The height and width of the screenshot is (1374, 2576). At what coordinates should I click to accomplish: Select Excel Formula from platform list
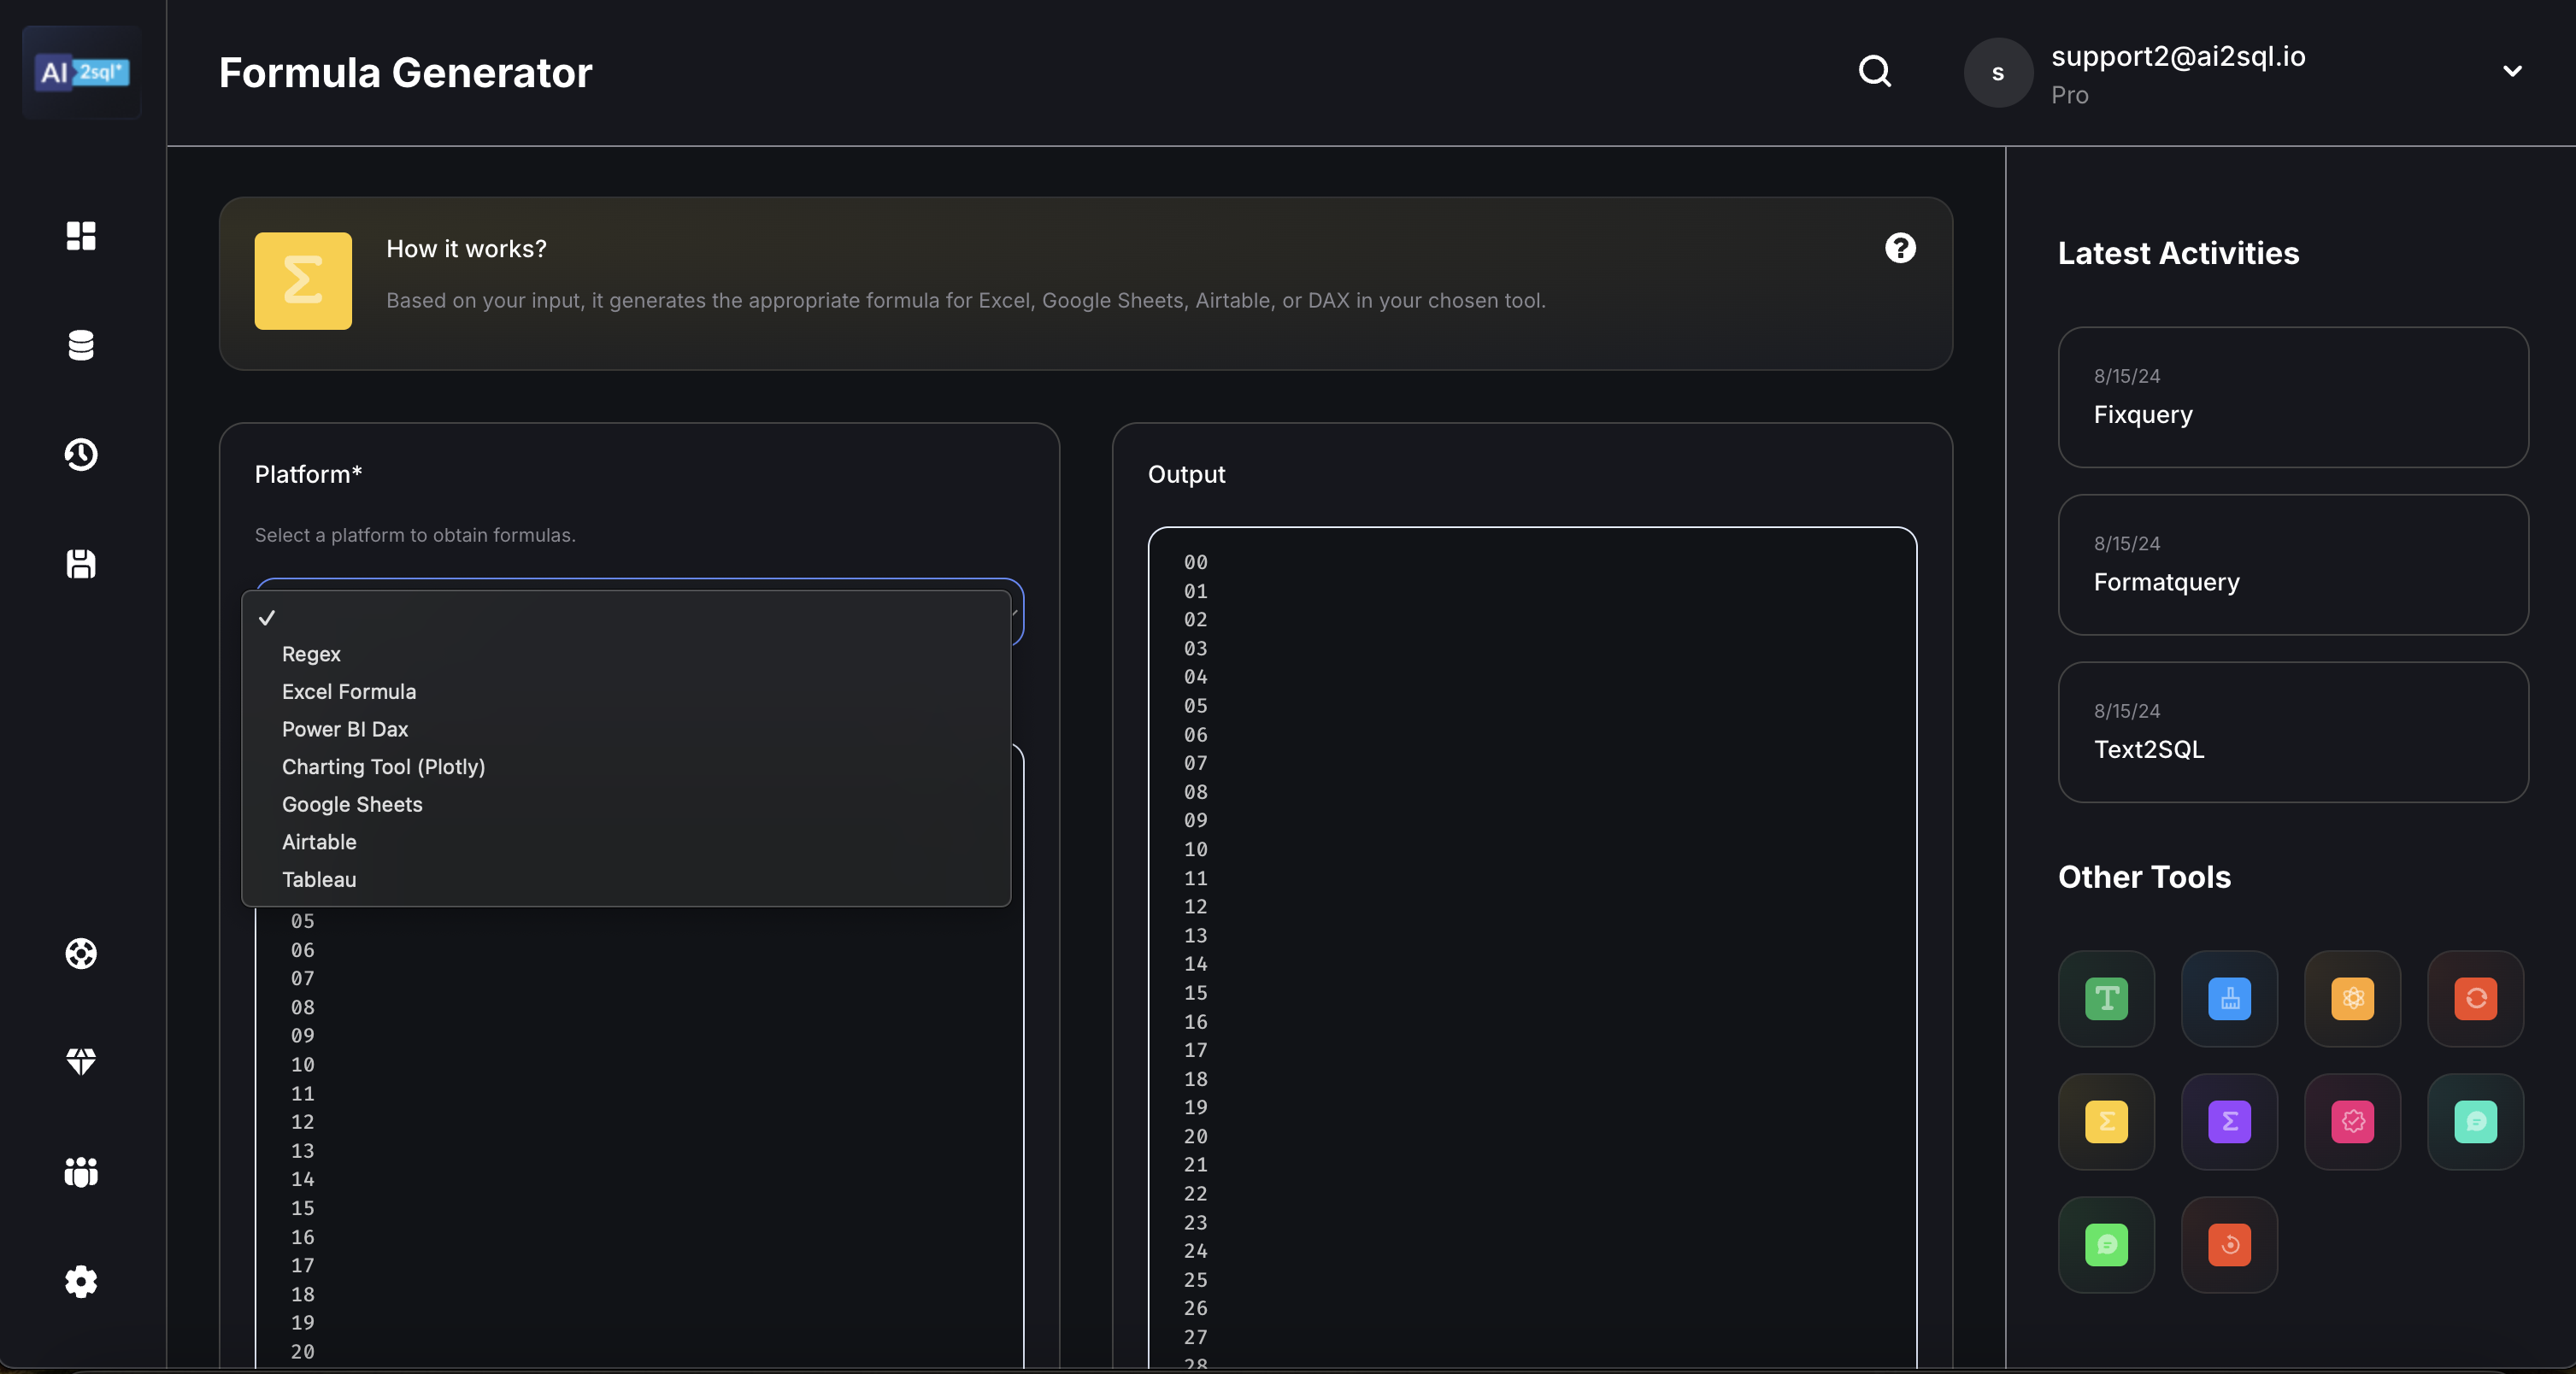click(349, 691)
